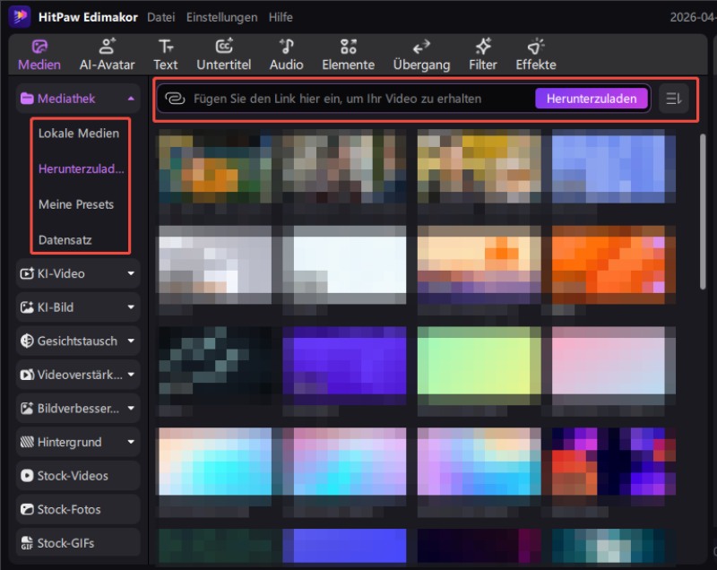
Task: Open Stock-GIFs from the sidebar
Action: 78,543
